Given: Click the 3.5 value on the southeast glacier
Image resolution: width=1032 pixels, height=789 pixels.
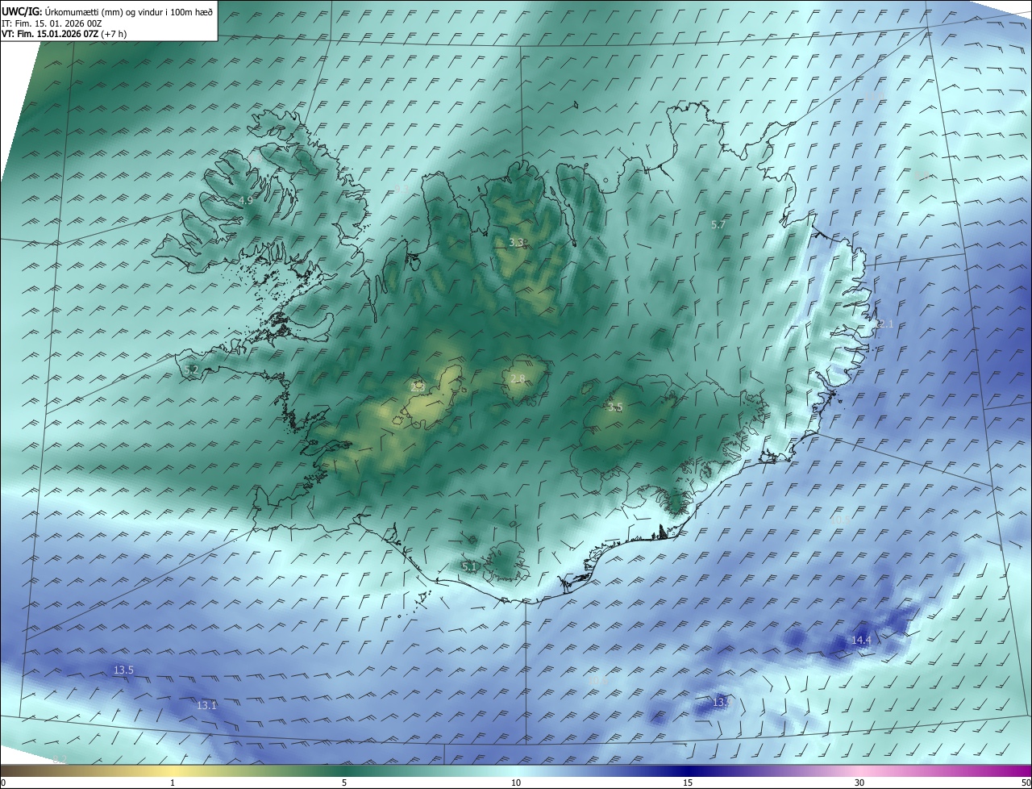Looking at the screenshot, I should 615,407.
